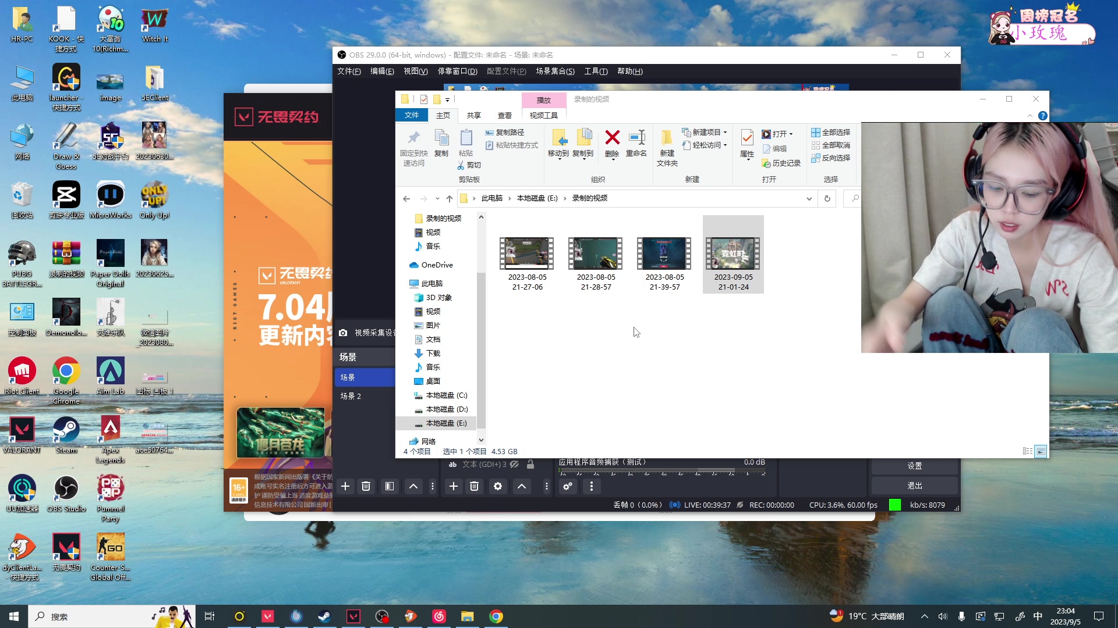Click Cut scissors in the ribbon
The image size is (1118, 628).
pyautogui.click(x=469, y=165)
